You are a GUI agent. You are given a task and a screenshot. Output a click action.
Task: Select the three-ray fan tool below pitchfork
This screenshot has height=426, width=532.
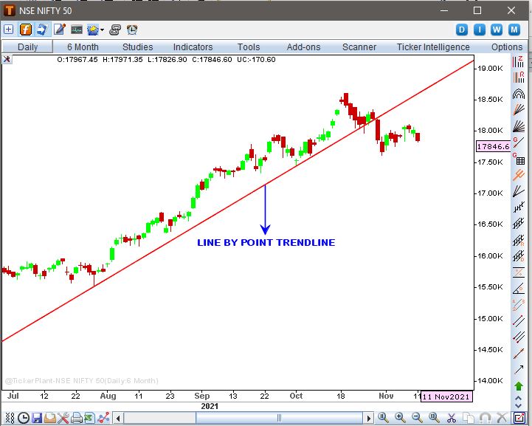[518, 191]
